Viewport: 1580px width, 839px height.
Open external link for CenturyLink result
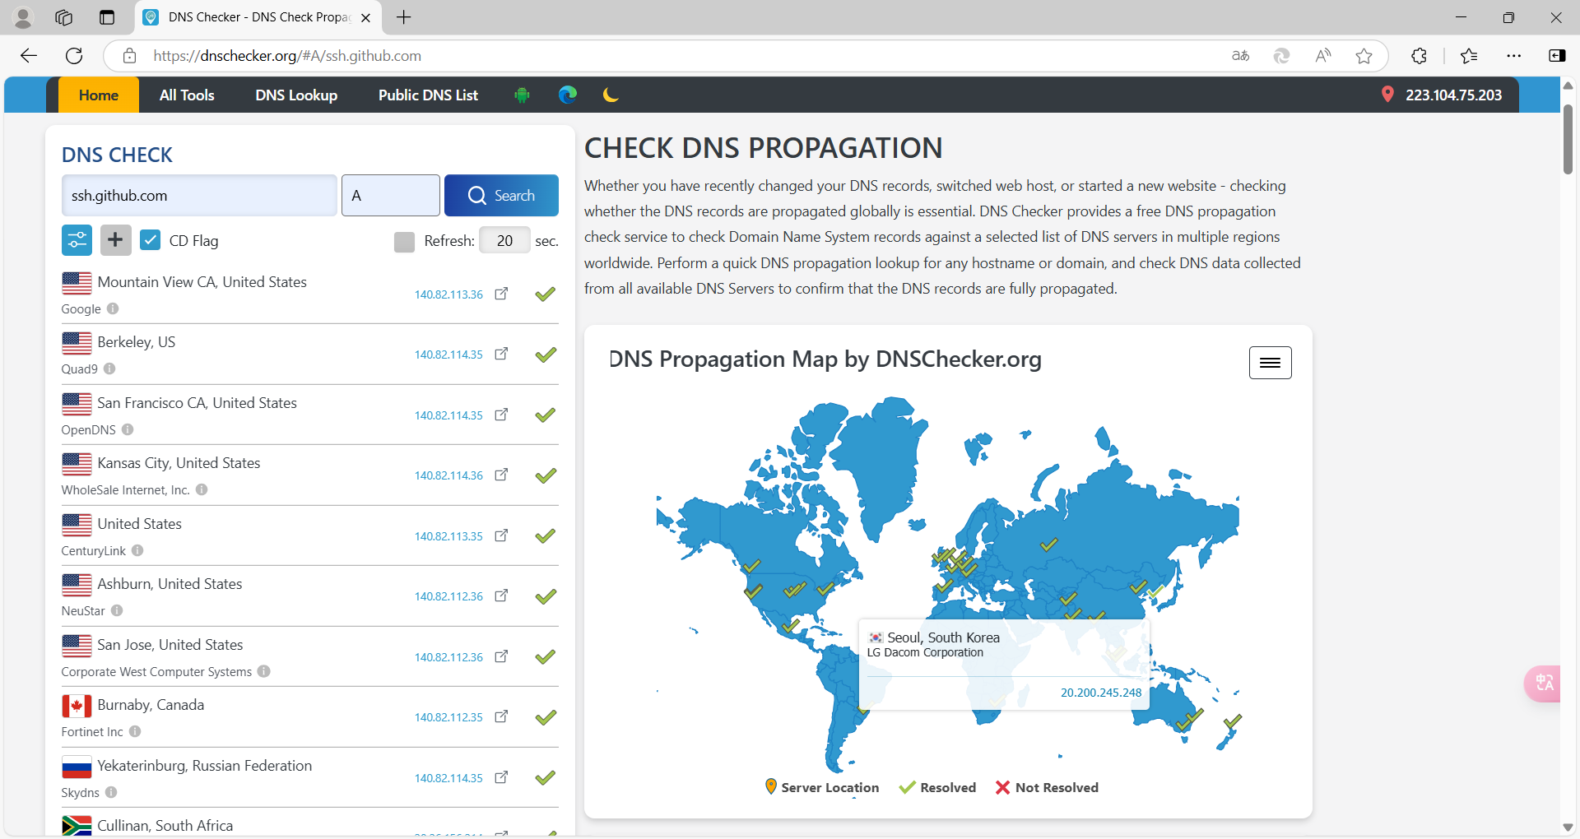[x=501, y=535]
